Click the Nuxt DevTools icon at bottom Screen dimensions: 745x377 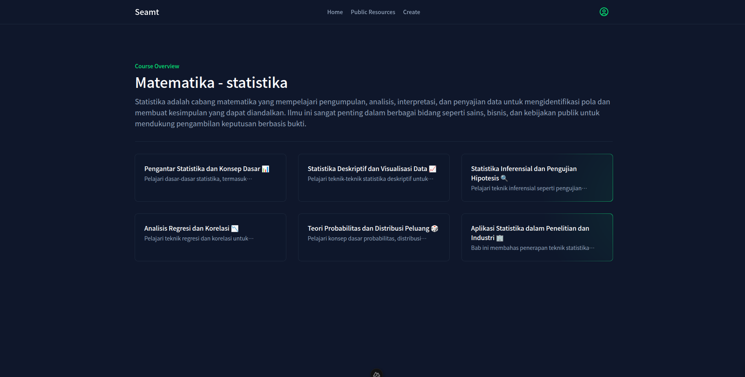coord(376,373)
